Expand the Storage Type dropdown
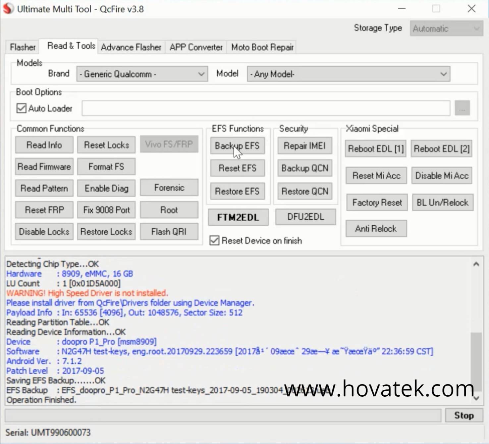 446,28
